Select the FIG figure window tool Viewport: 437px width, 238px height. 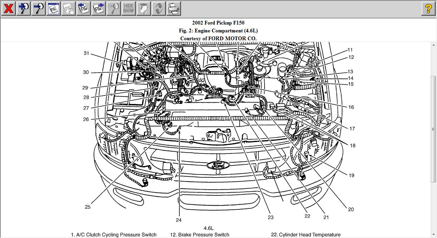click(53, 8)
